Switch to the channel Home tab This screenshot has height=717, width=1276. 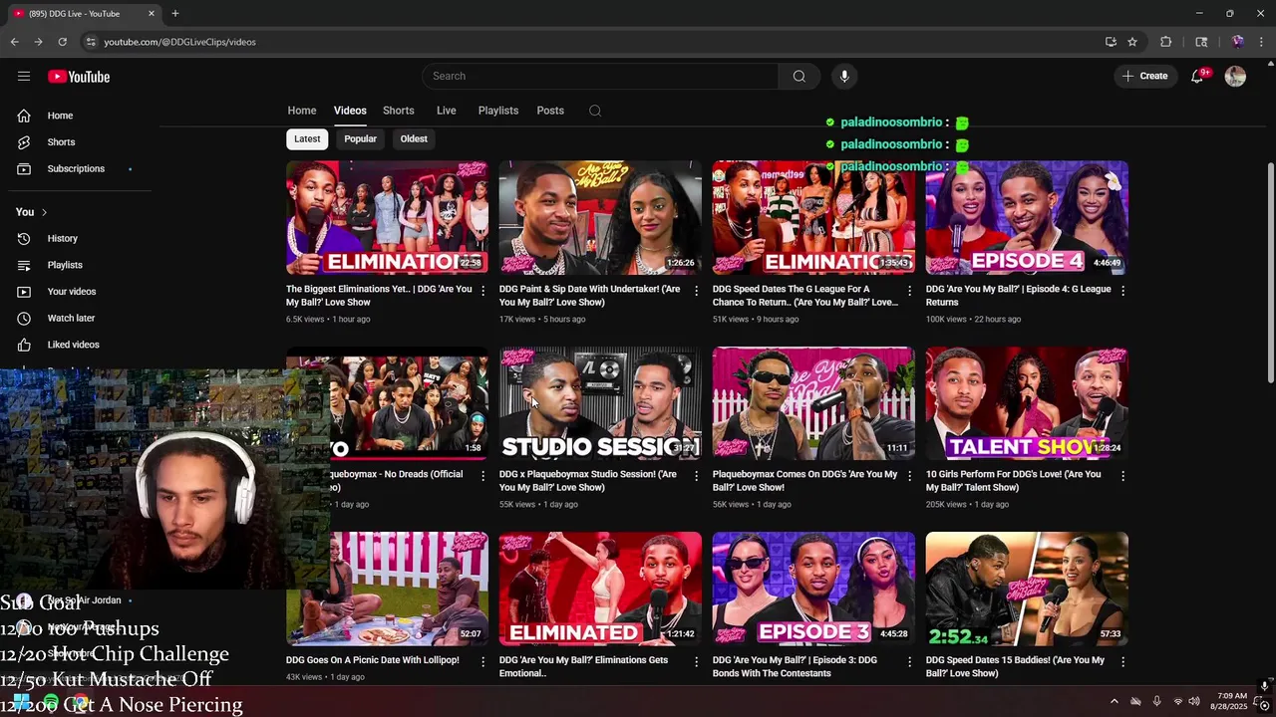(x=302, y=111)
